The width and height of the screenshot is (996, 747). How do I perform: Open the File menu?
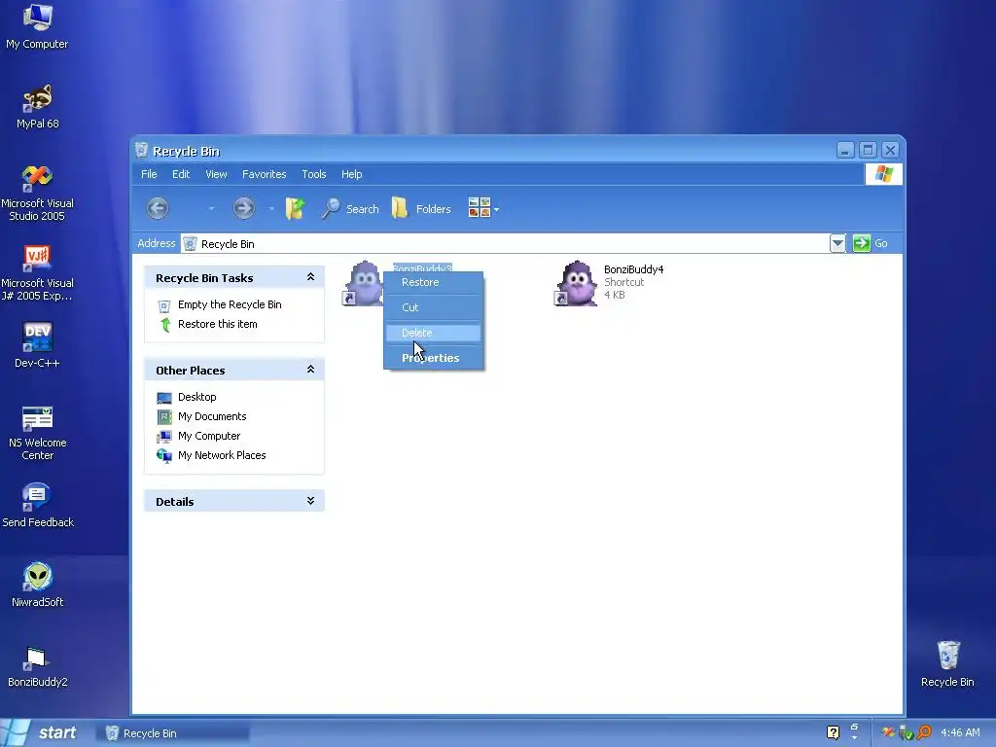[x=149, y=174]
